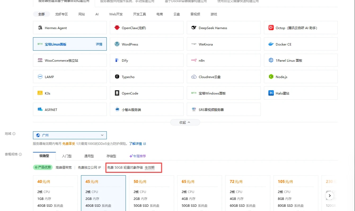Select the AI category filter
This screenshot has width=355, height=211.
(x=97, y=14)
